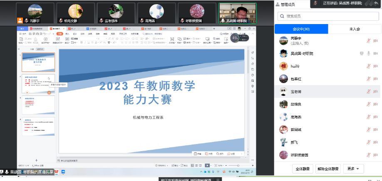The image size is (382, 181).
Task: Unmute hui玲's microphone
Action: pyautogui.click(x=368, y=66)
